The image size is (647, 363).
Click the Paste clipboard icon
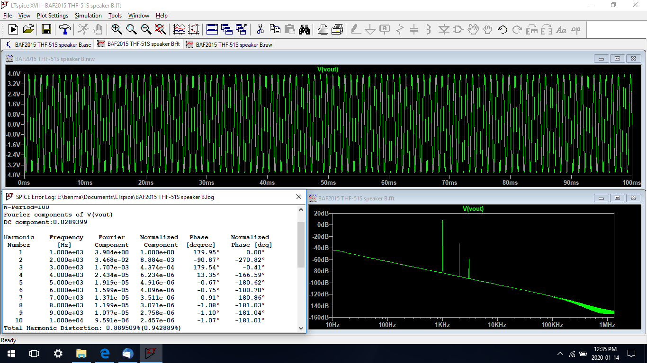coord(289,29)
